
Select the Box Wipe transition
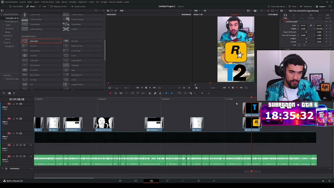41,46
